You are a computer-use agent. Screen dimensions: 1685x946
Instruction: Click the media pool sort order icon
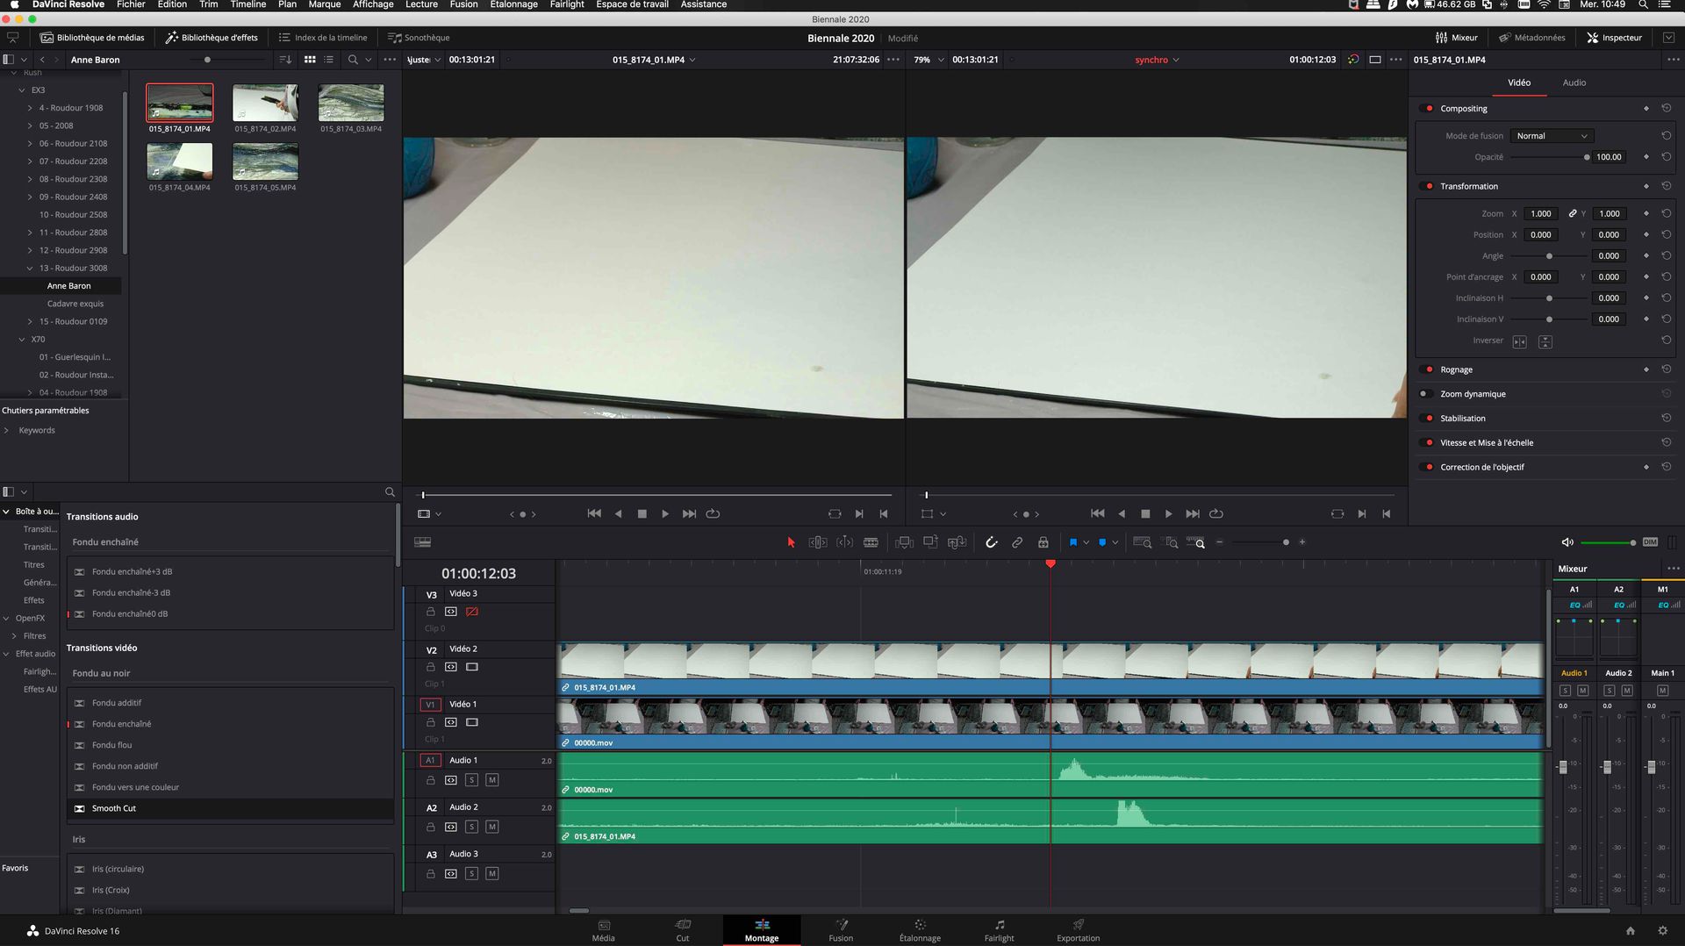[x=285, y=60]
